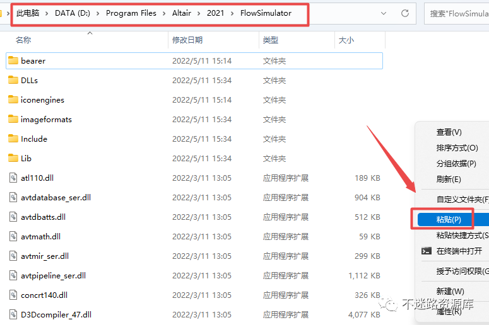489x325 pixels.
Task: Click the DLLs folder icon
Action: coord(13,80)
